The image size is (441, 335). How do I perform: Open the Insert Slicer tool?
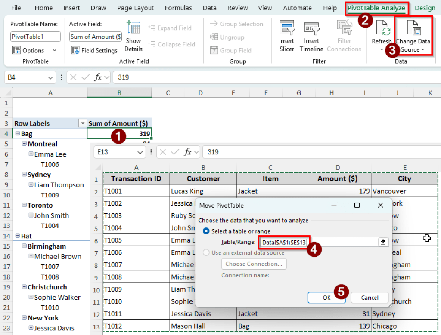[286, 36]
